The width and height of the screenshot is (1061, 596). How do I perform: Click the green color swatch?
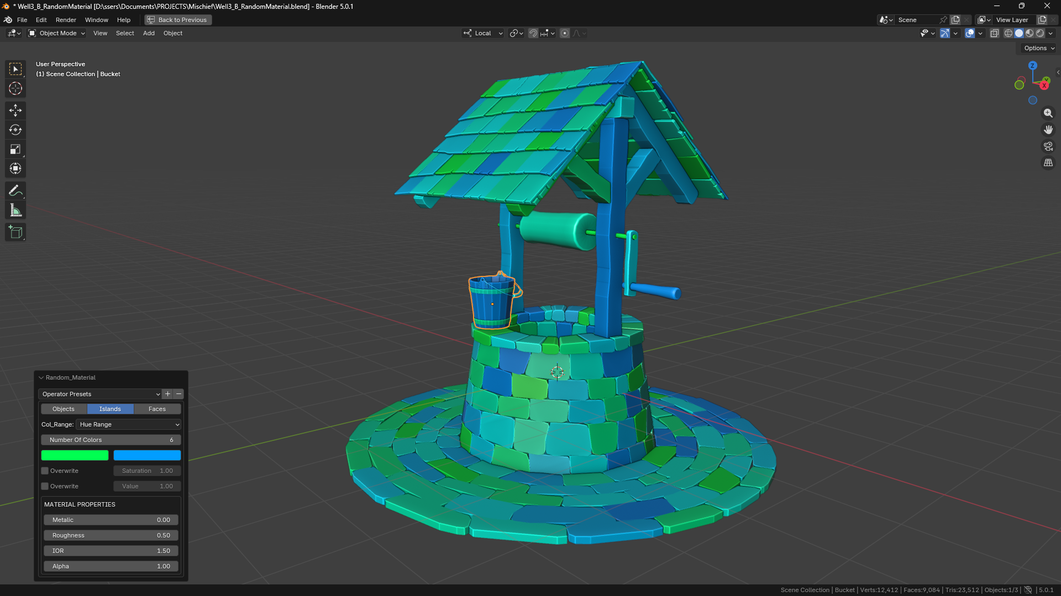coord(75,455)
